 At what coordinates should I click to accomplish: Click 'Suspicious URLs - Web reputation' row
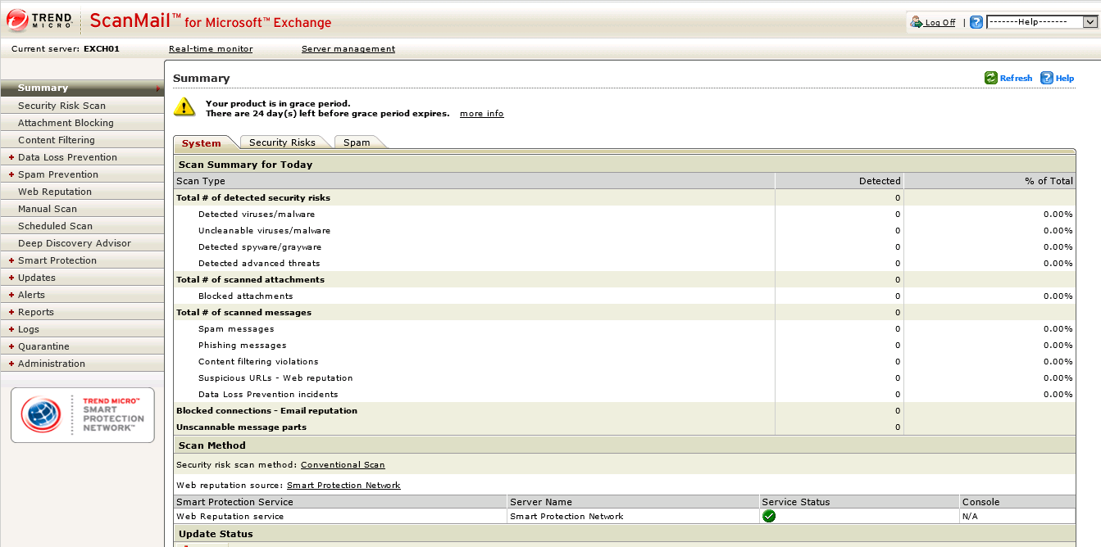[275, 378]
